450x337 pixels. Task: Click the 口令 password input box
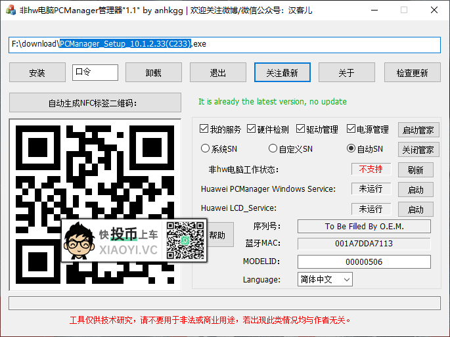[95, 72]
